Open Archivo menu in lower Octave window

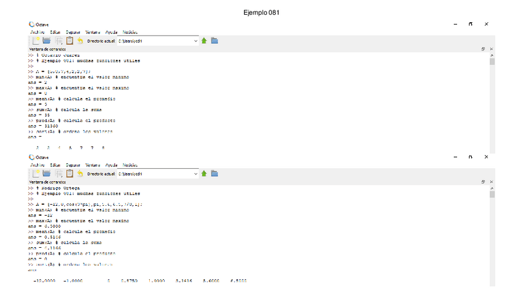(38, 165)
